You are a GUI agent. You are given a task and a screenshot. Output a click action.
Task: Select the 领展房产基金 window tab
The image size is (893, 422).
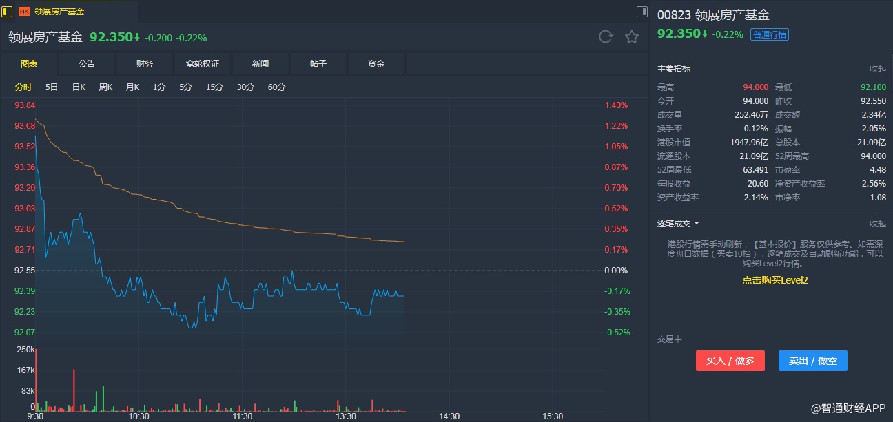pyautogui.click(x=59, y=12)
